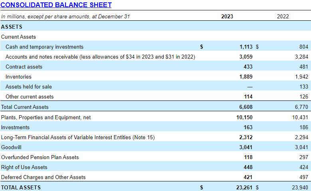Click Plants, Properties and Equipment, net label
Viewport: 311px width, 191px height.
click(x=46, y=118)
